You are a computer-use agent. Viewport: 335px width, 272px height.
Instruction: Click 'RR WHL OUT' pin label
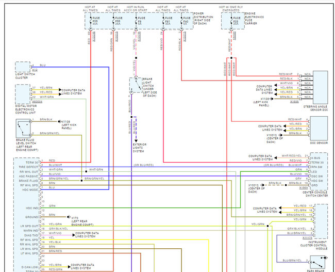tap(29, 172)
